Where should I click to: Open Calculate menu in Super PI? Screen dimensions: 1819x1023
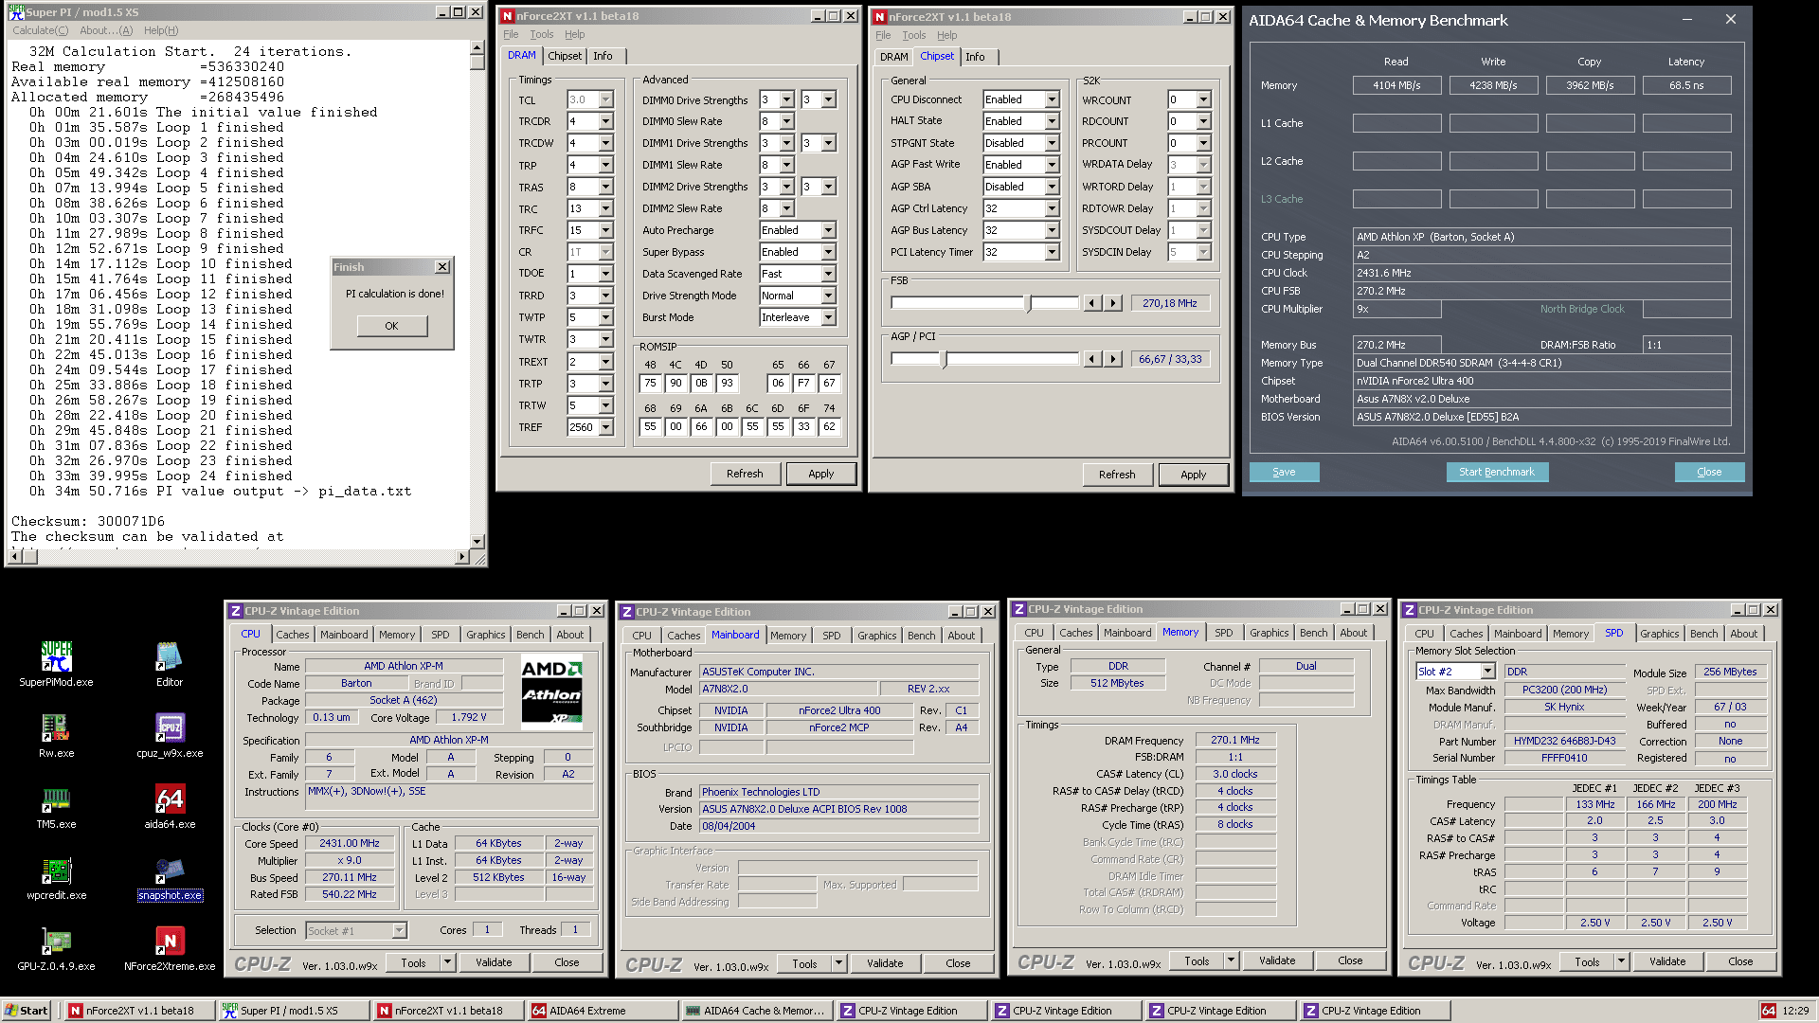coord(40,30)
